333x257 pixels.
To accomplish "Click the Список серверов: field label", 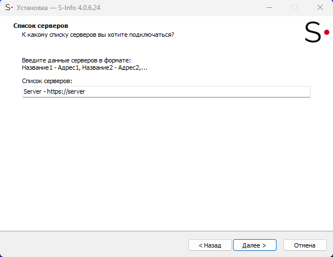I will click(x=47, y=81).
